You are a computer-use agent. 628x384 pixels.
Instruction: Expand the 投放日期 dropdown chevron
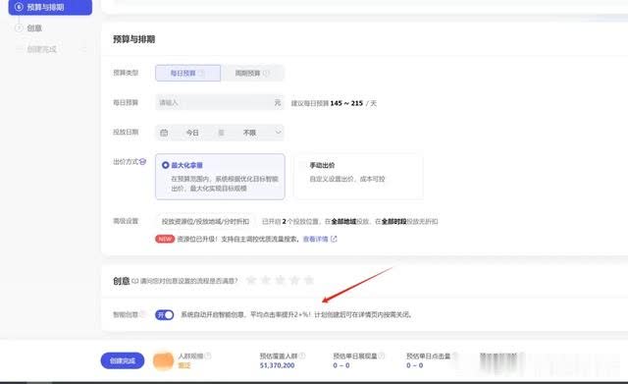tap(278, 133)
